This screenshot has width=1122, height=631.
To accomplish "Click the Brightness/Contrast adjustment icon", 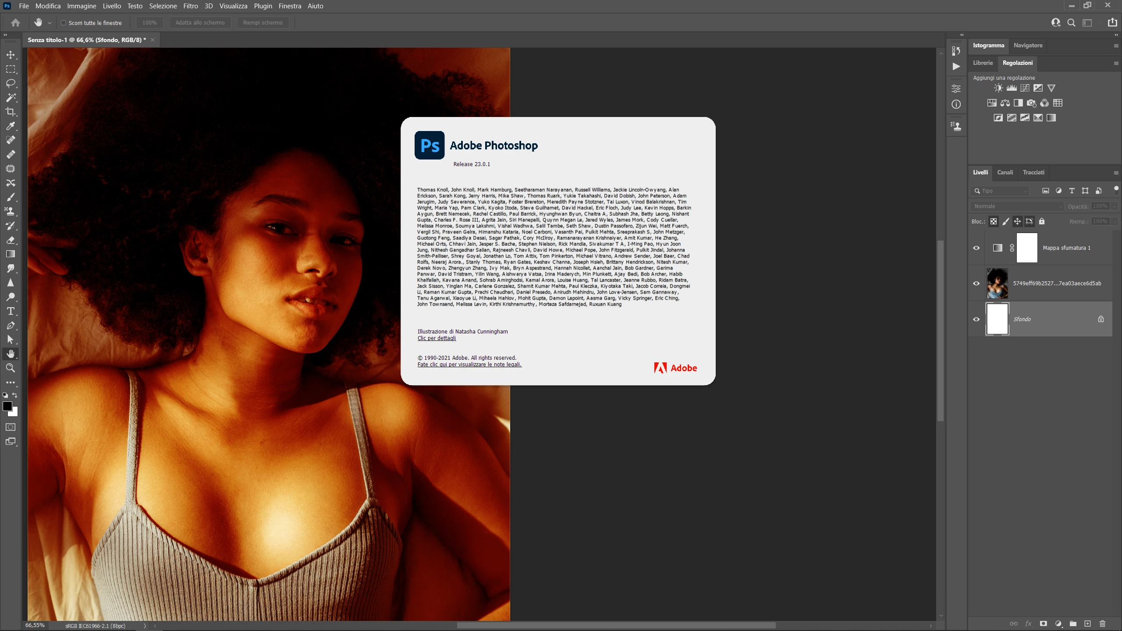I will coord(998,88).
